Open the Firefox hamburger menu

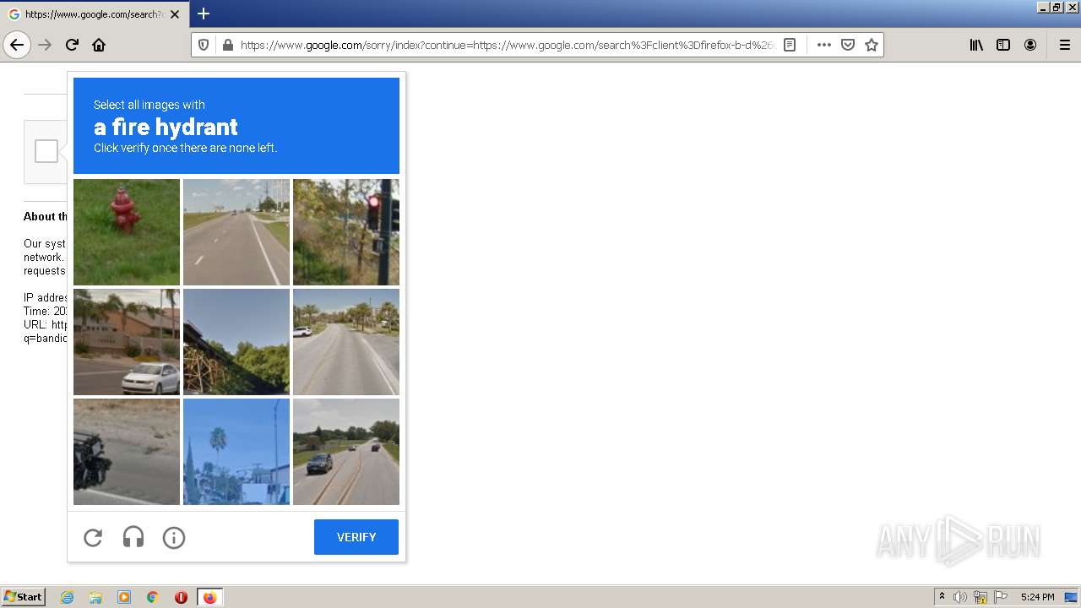click(x=1064, y=45)
